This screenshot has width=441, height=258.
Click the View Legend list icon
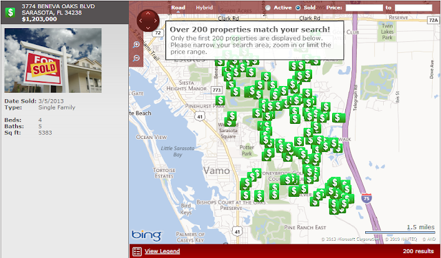pos(137,251)
